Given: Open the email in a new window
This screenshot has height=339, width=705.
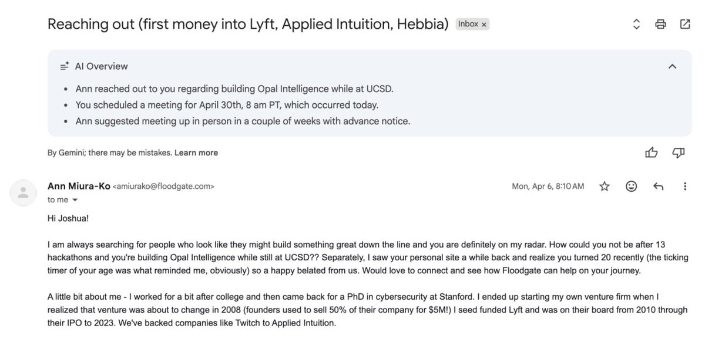Looking at the screenshot, I should (x=685, y=24).
